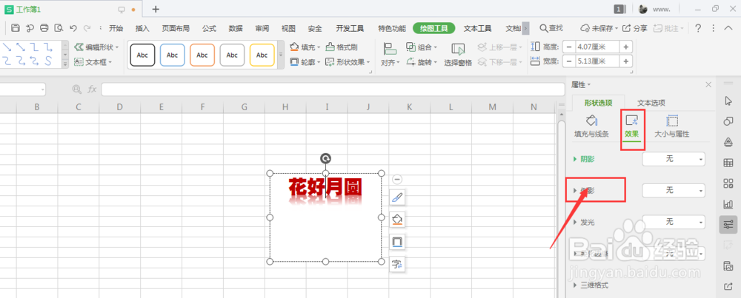Image resolution: width=741 pixels, height=298 pixels.
Task: Click the Unsaved (未保存) cloud button
Action: (x=599, y=28)
